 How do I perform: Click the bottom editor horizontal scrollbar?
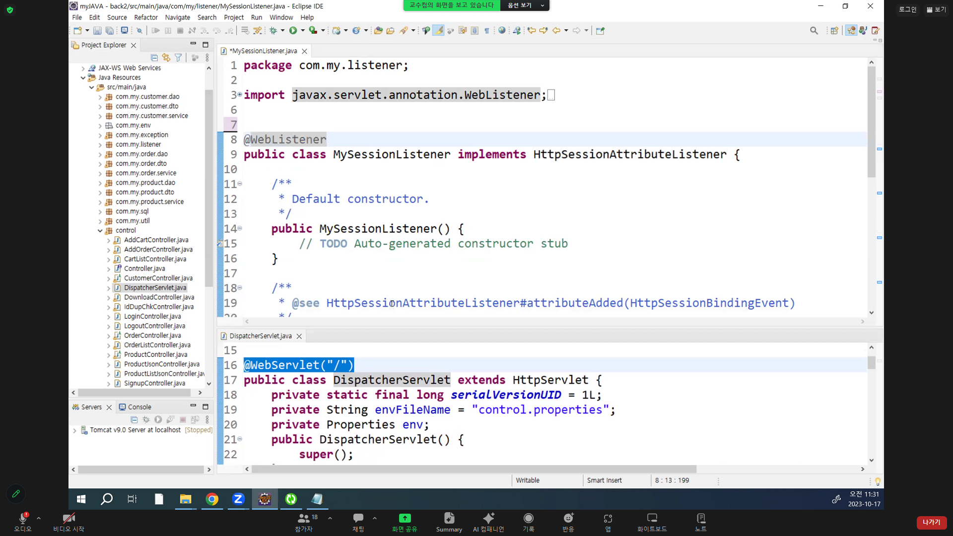[x=474, y=469]
